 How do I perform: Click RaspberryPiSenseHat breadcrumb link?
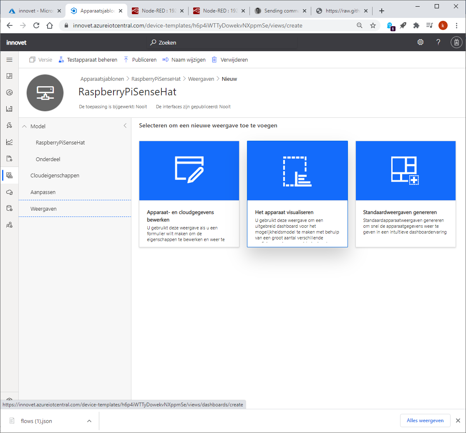click(156, 79)
